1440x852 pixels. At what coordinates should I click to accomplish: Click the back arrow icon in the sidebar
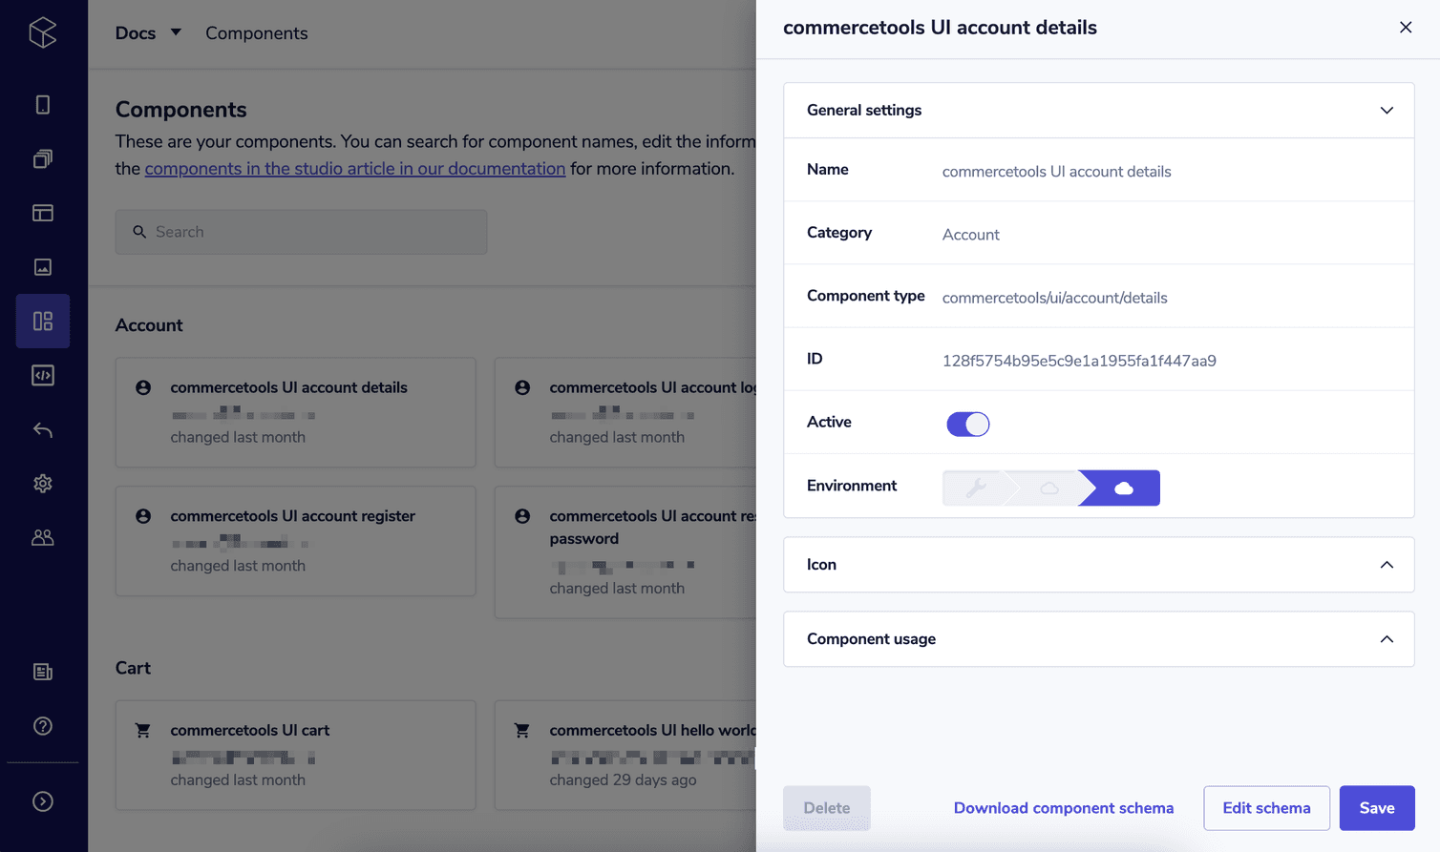point(42,429)
